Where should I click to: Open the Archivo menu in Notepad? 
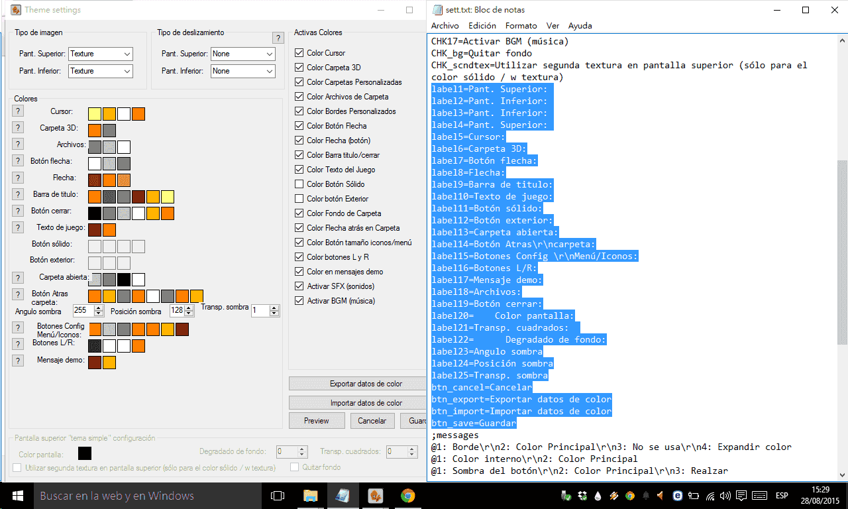click(445, 26)
